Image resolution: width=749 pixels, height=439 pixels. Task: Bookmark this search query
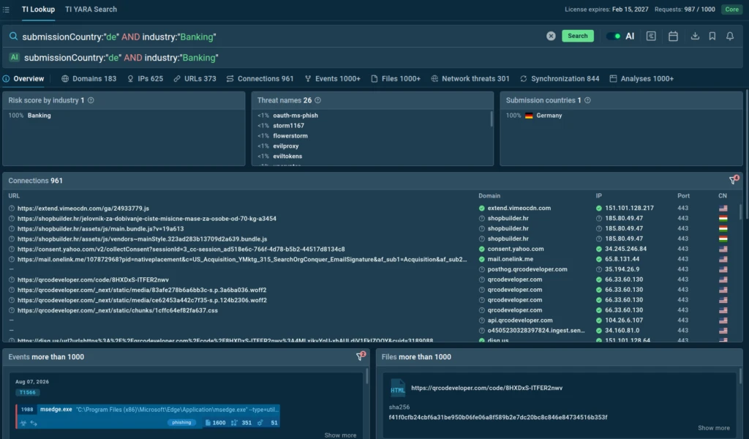[712, 36]
